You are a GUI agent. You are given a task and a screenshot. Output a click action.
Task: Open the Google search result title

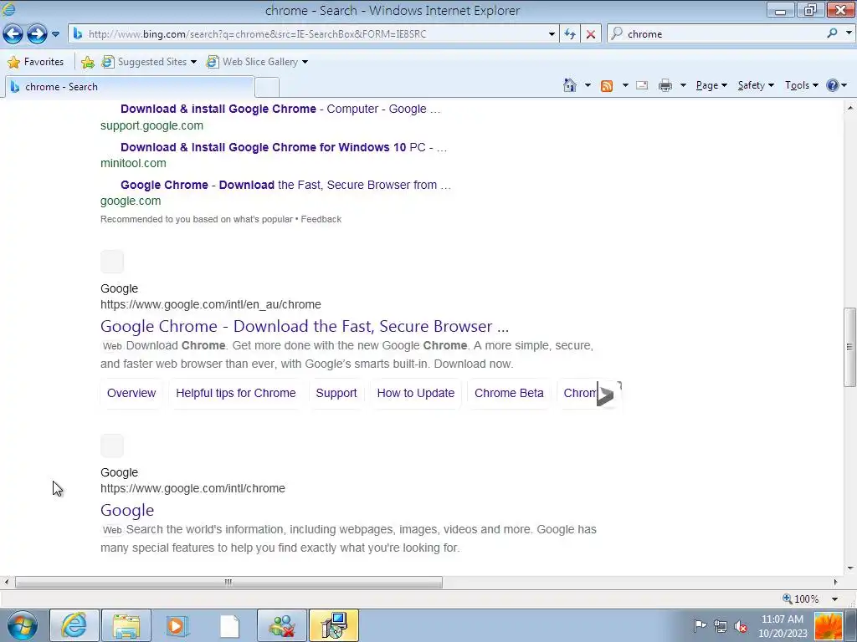pyautogui.click(x=127, y=510)
